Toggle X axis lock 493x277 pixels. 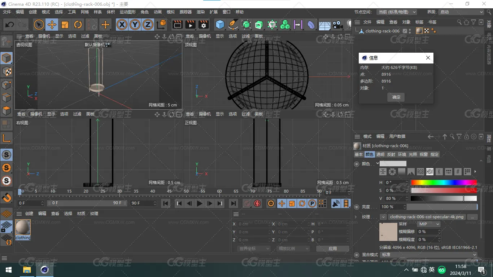click(x=122, y=25)
